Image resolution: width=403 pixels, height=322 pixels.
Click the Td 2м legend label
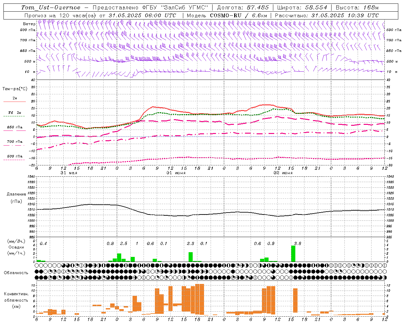15,113
